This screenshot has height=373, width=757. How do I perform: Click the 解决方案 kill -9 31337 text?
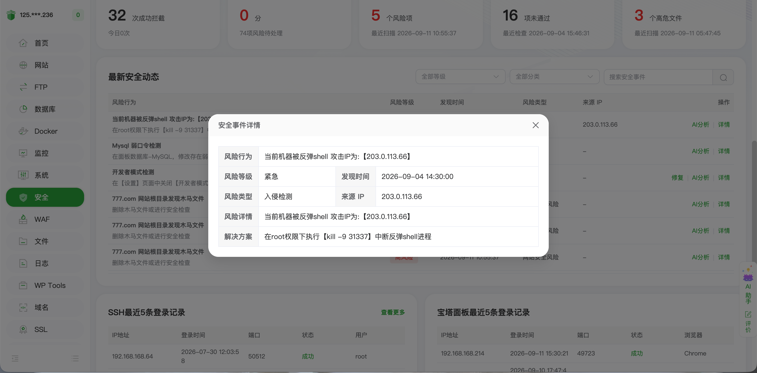point(348,237)
